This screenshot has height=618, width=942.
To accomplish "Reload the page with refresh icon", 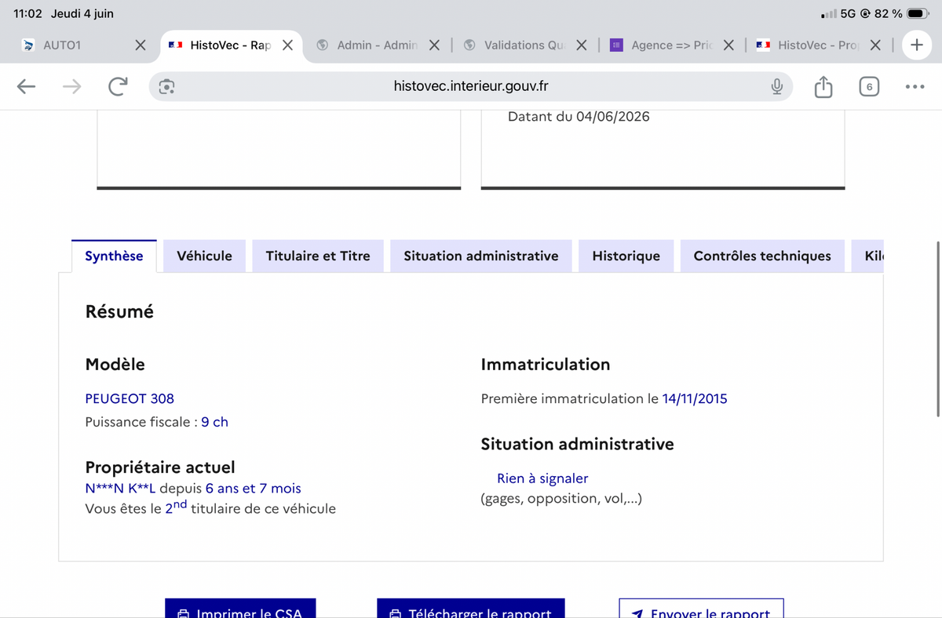I will [x=118, y=86].
